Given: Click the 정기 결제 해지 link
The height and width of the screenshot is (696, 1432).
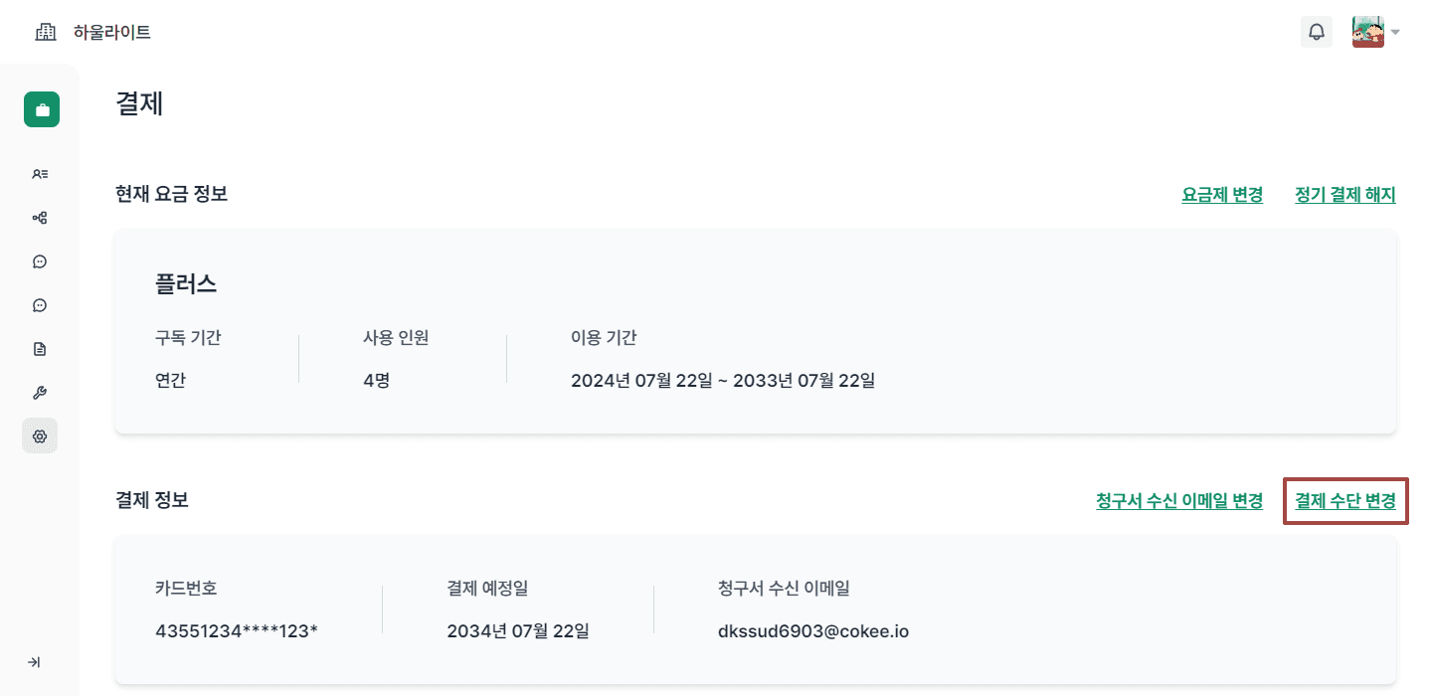Looking at the screenshot, I should pos(1344,194).
